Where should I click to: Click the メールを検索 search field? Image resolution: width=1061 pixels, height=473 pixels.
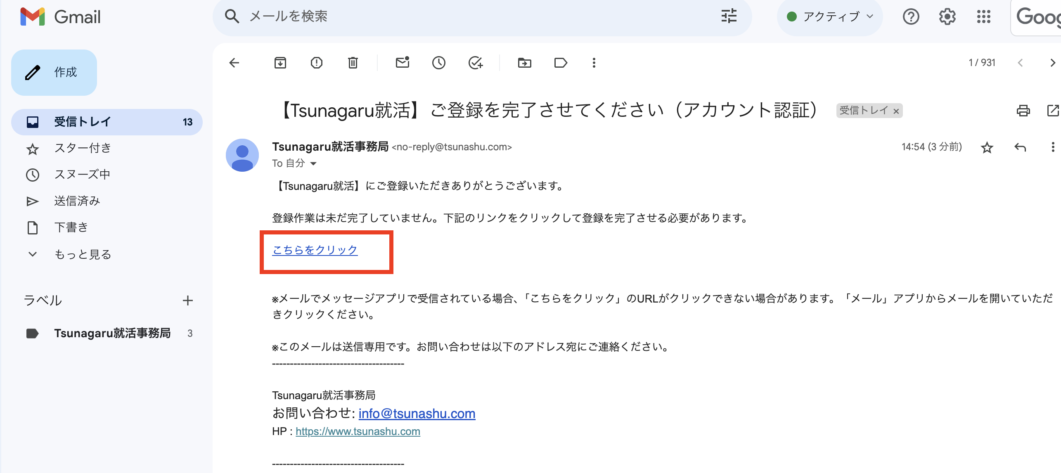(x=481, y=17)
